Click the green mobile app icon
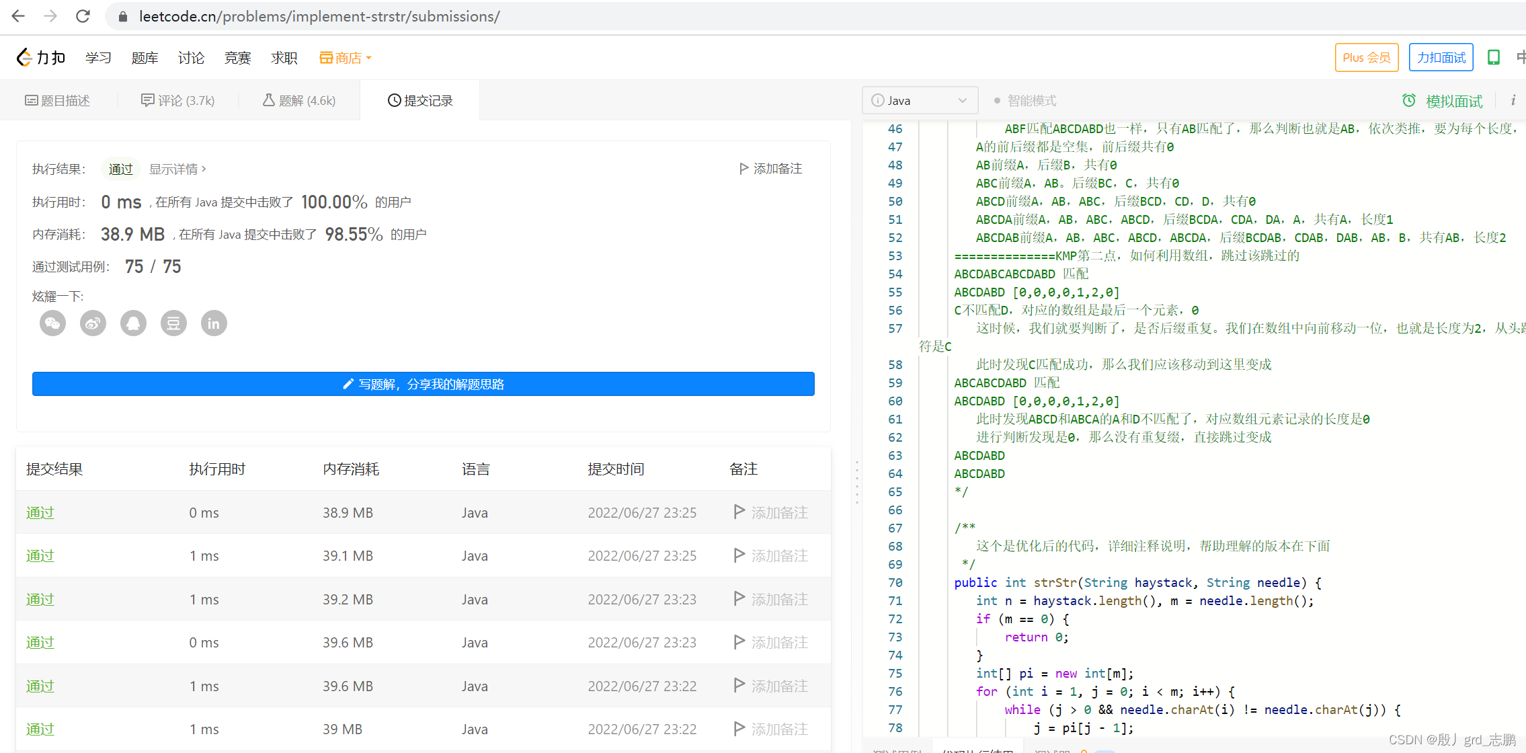 [x=1493, y=58]
